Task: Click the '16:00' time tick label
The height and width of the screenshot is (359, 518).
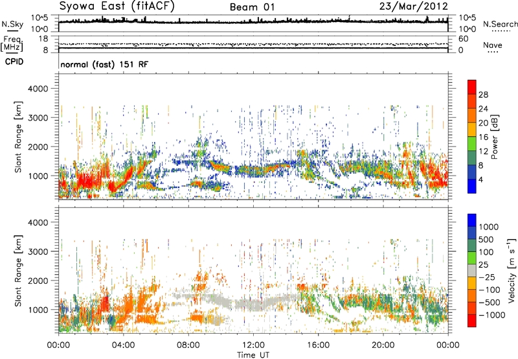Action: (x=318, y=345)
